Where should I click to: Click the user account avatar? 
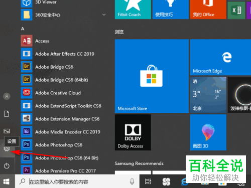pyautogui.click(x=7, y=96)
